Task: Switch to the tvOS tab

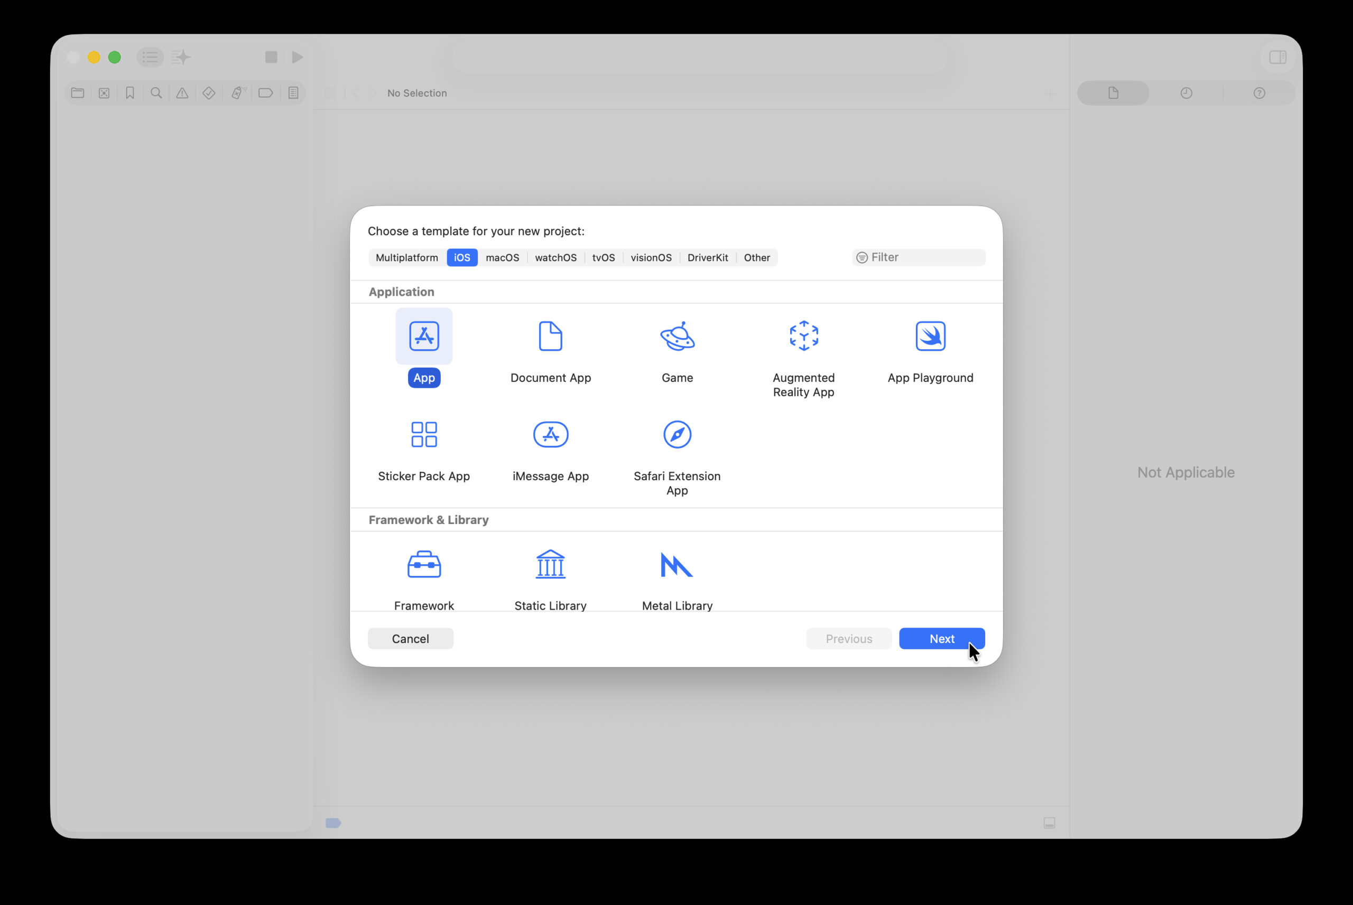Action: 603,257
